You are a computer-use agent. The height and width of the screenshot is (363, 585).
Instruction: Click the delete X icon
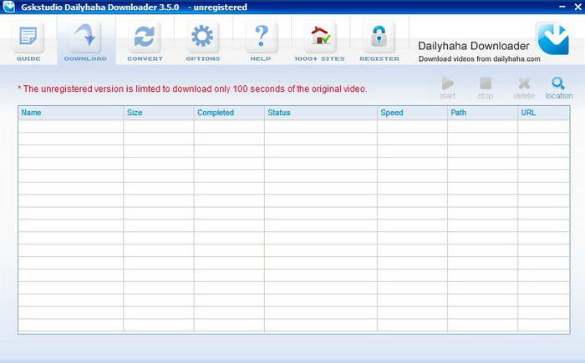(524, 83)
